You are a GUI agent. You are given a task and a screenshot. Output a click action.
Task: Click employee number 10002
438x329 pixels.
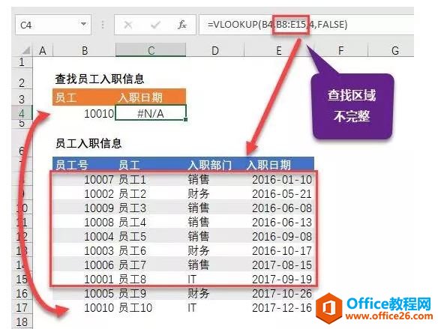click(99, 193)
